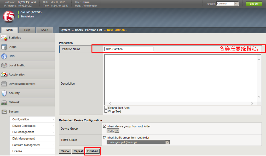Open Device Certificates in System menu
Screen dimensions: 266x156
(32, 126)
